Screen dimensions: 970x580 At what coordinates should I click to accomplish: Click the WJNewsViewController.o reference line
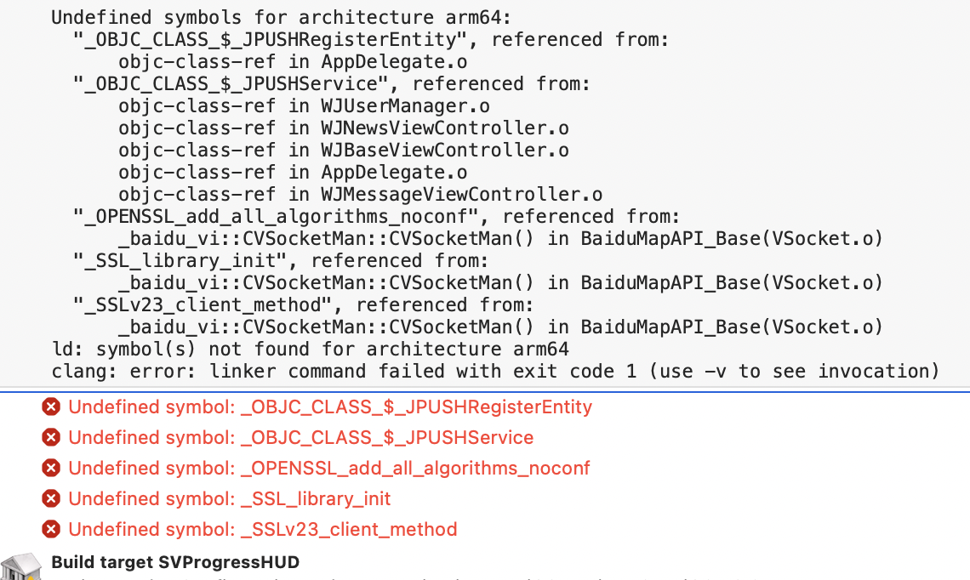click(x=344, y=128)
